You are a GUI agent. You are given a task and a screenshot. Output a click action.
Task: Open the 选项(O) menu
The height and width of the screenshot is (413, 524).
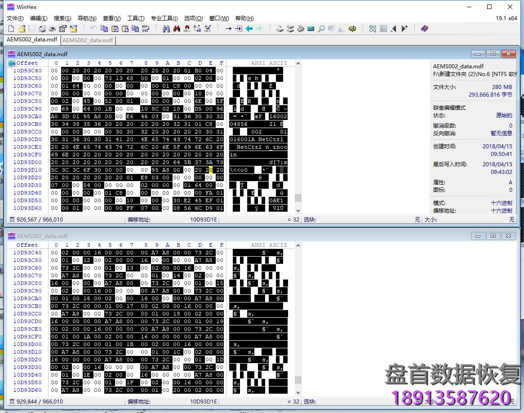tap(193, 18)
